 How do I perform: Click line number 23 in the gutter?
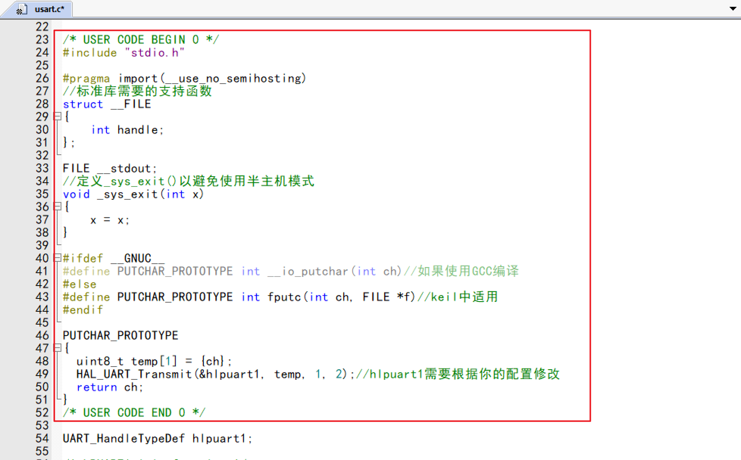[42, 40]
